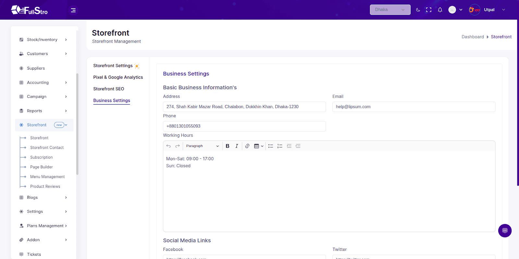Viewport: 519px width, 259px height.
Task: Open the language avatar dropdown
Action: point(455,10)
